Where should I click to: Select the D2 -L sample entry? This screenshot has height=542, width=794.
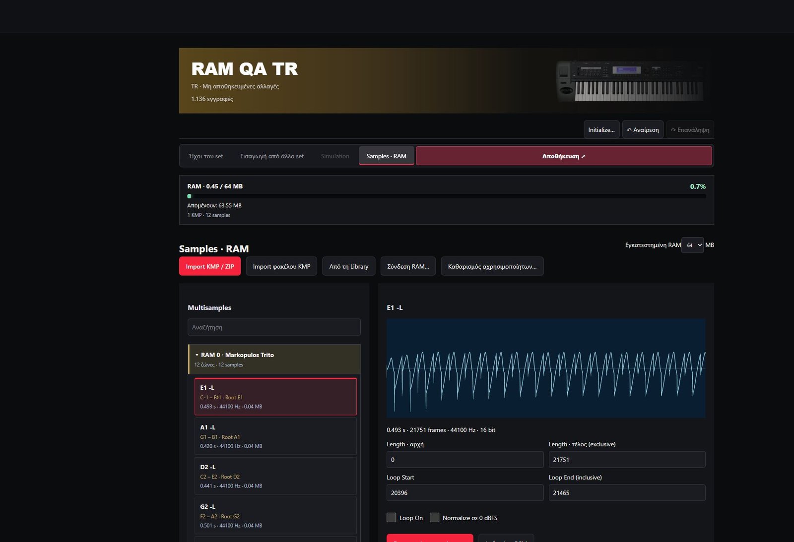coord(275,476)
